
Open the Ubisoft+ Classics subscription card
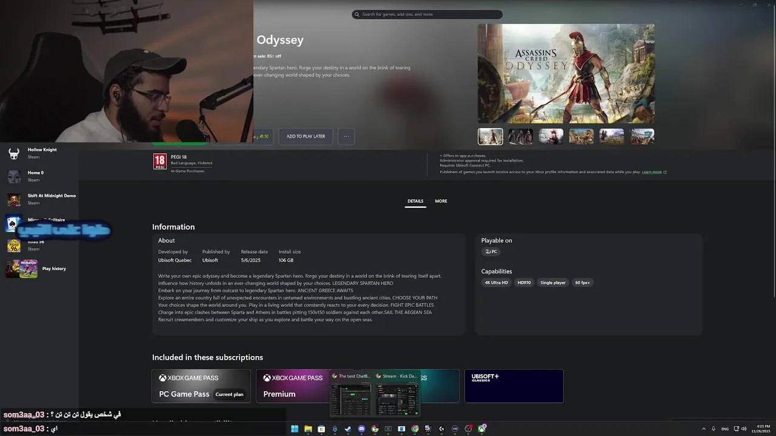click(x=514, y=386)
